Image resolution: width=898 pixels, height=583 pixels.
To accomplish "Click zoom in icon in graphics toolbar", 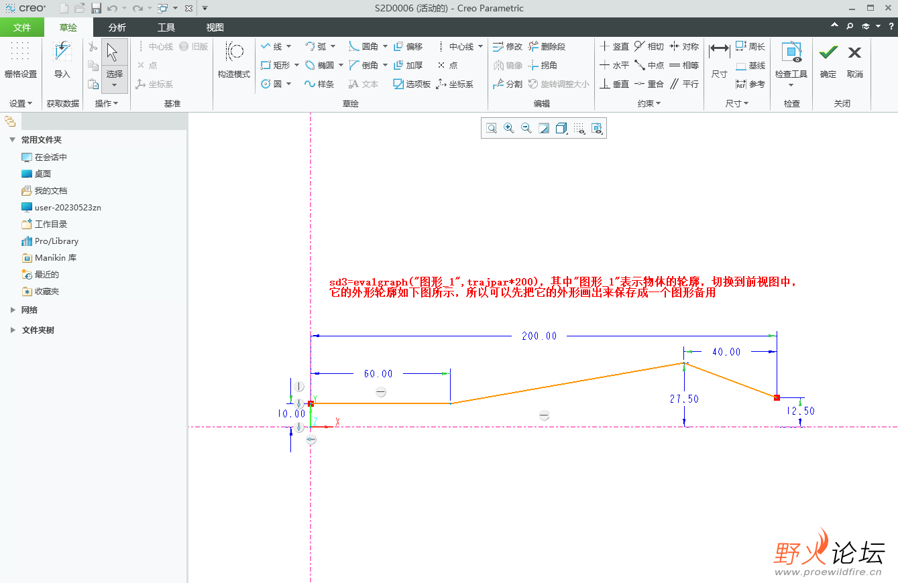I will point(509,128).
